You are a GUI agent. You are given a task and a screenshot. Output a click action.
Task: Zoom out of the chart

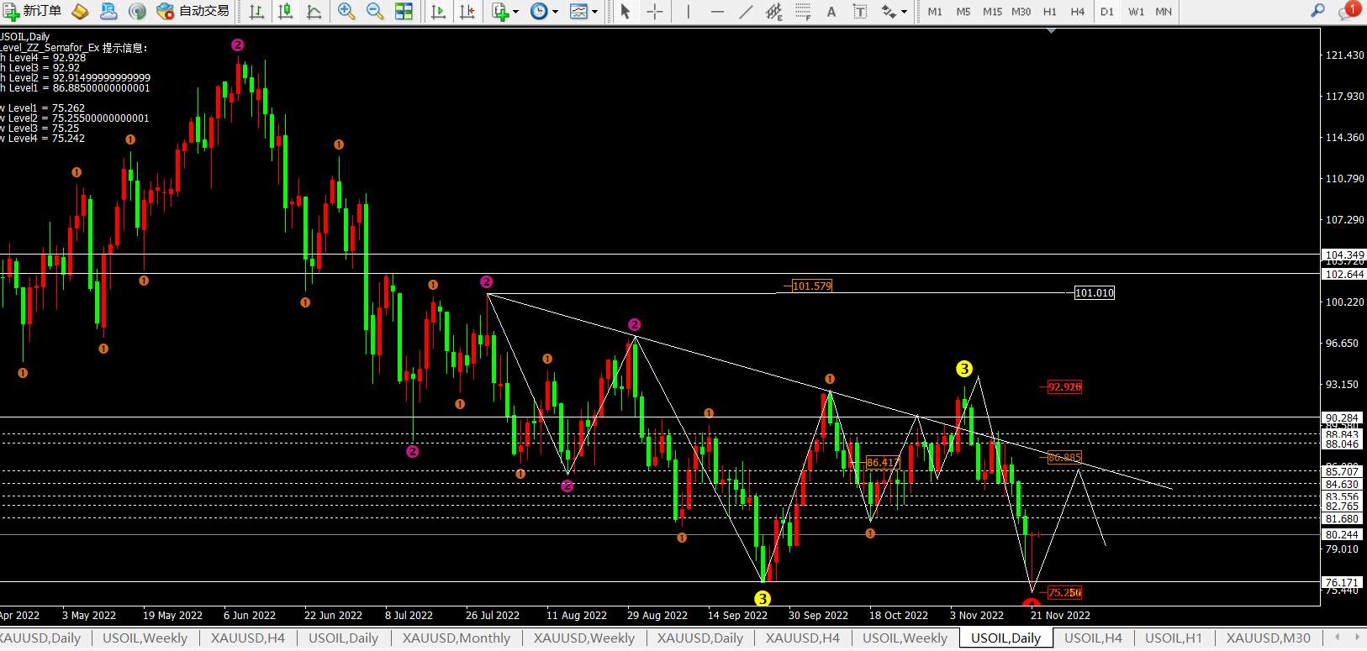[375, 11]
